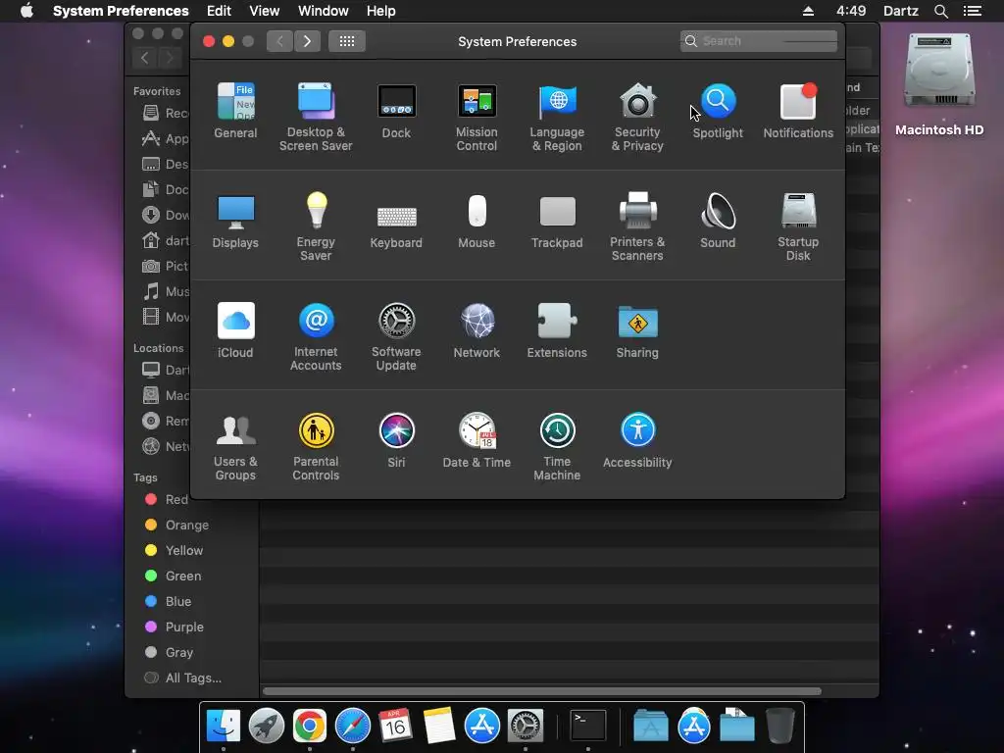This screenshot has width=1004, height=753.
Task: Open Internet Accounts preferences
Action: [316, 337]
